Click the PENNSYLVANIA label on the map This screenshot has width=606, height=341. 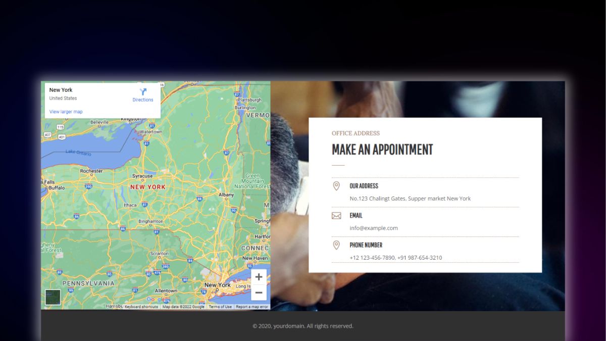[x=88, y=283]
